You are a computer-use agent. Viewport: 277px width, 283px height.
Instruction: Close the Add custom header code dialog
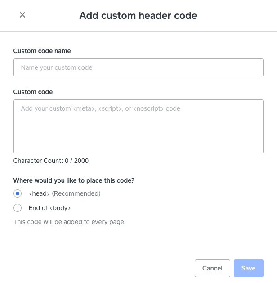[x=22, y=15]
